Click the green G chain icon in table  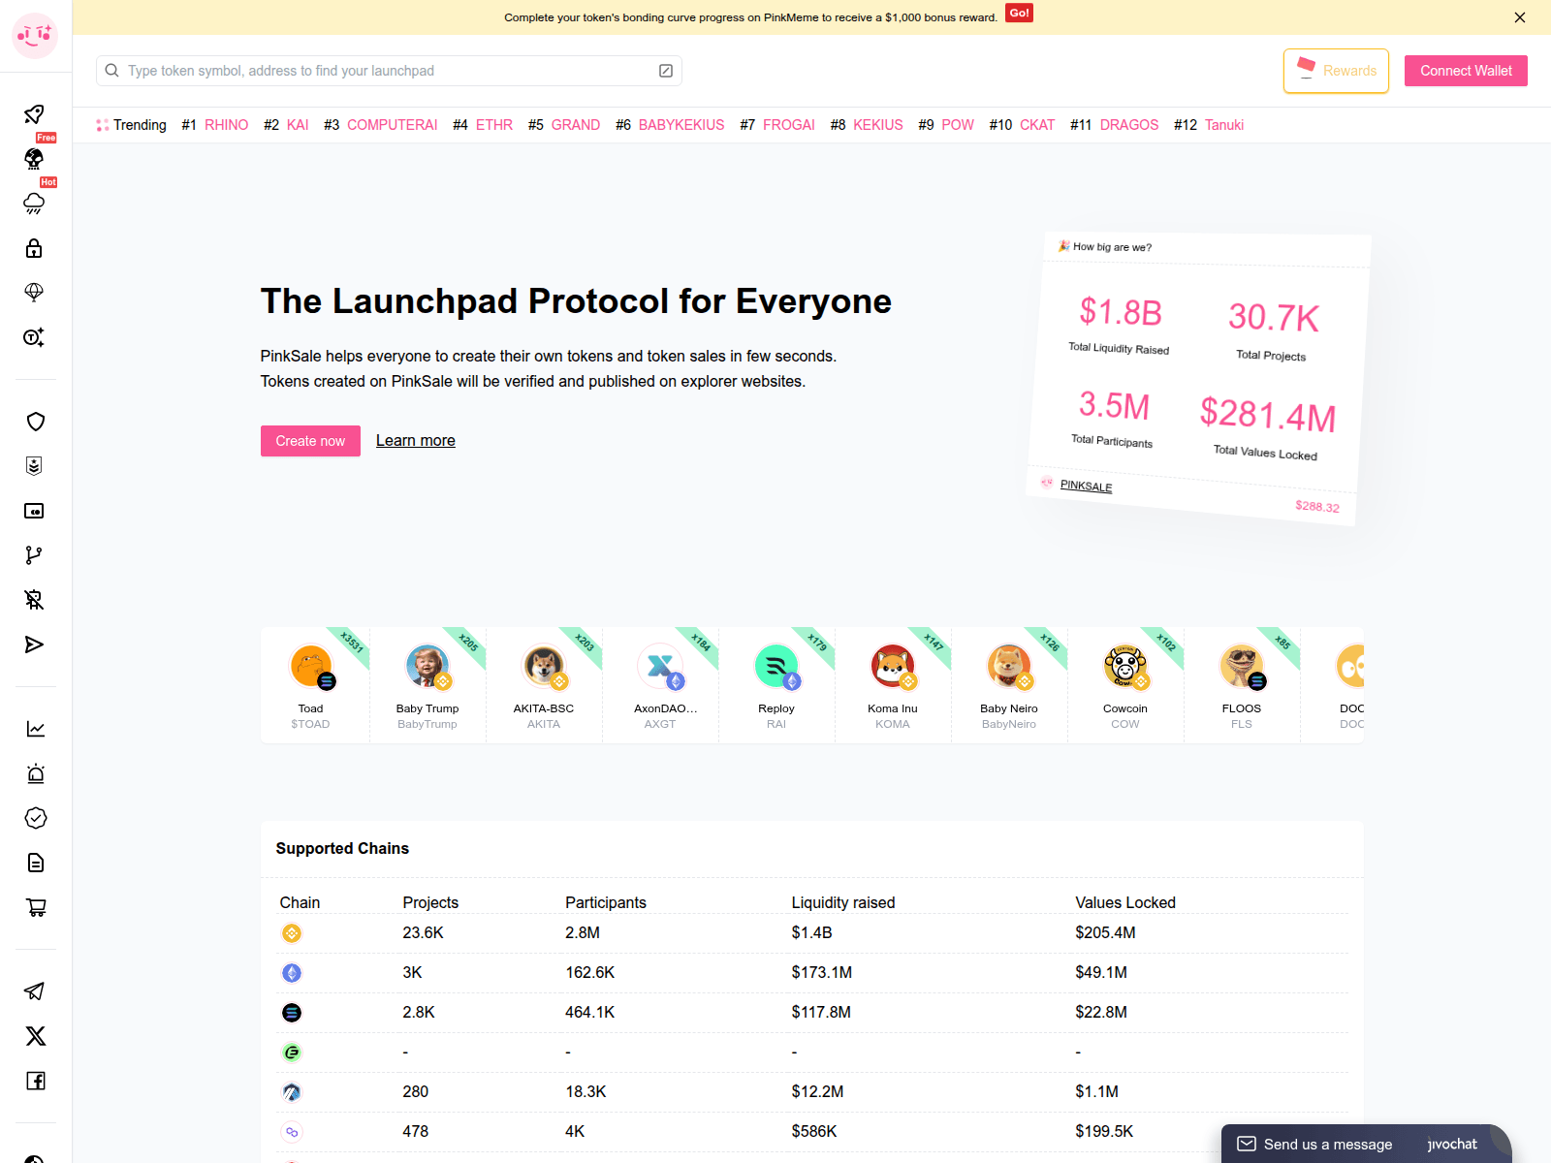pos(292,1053)
